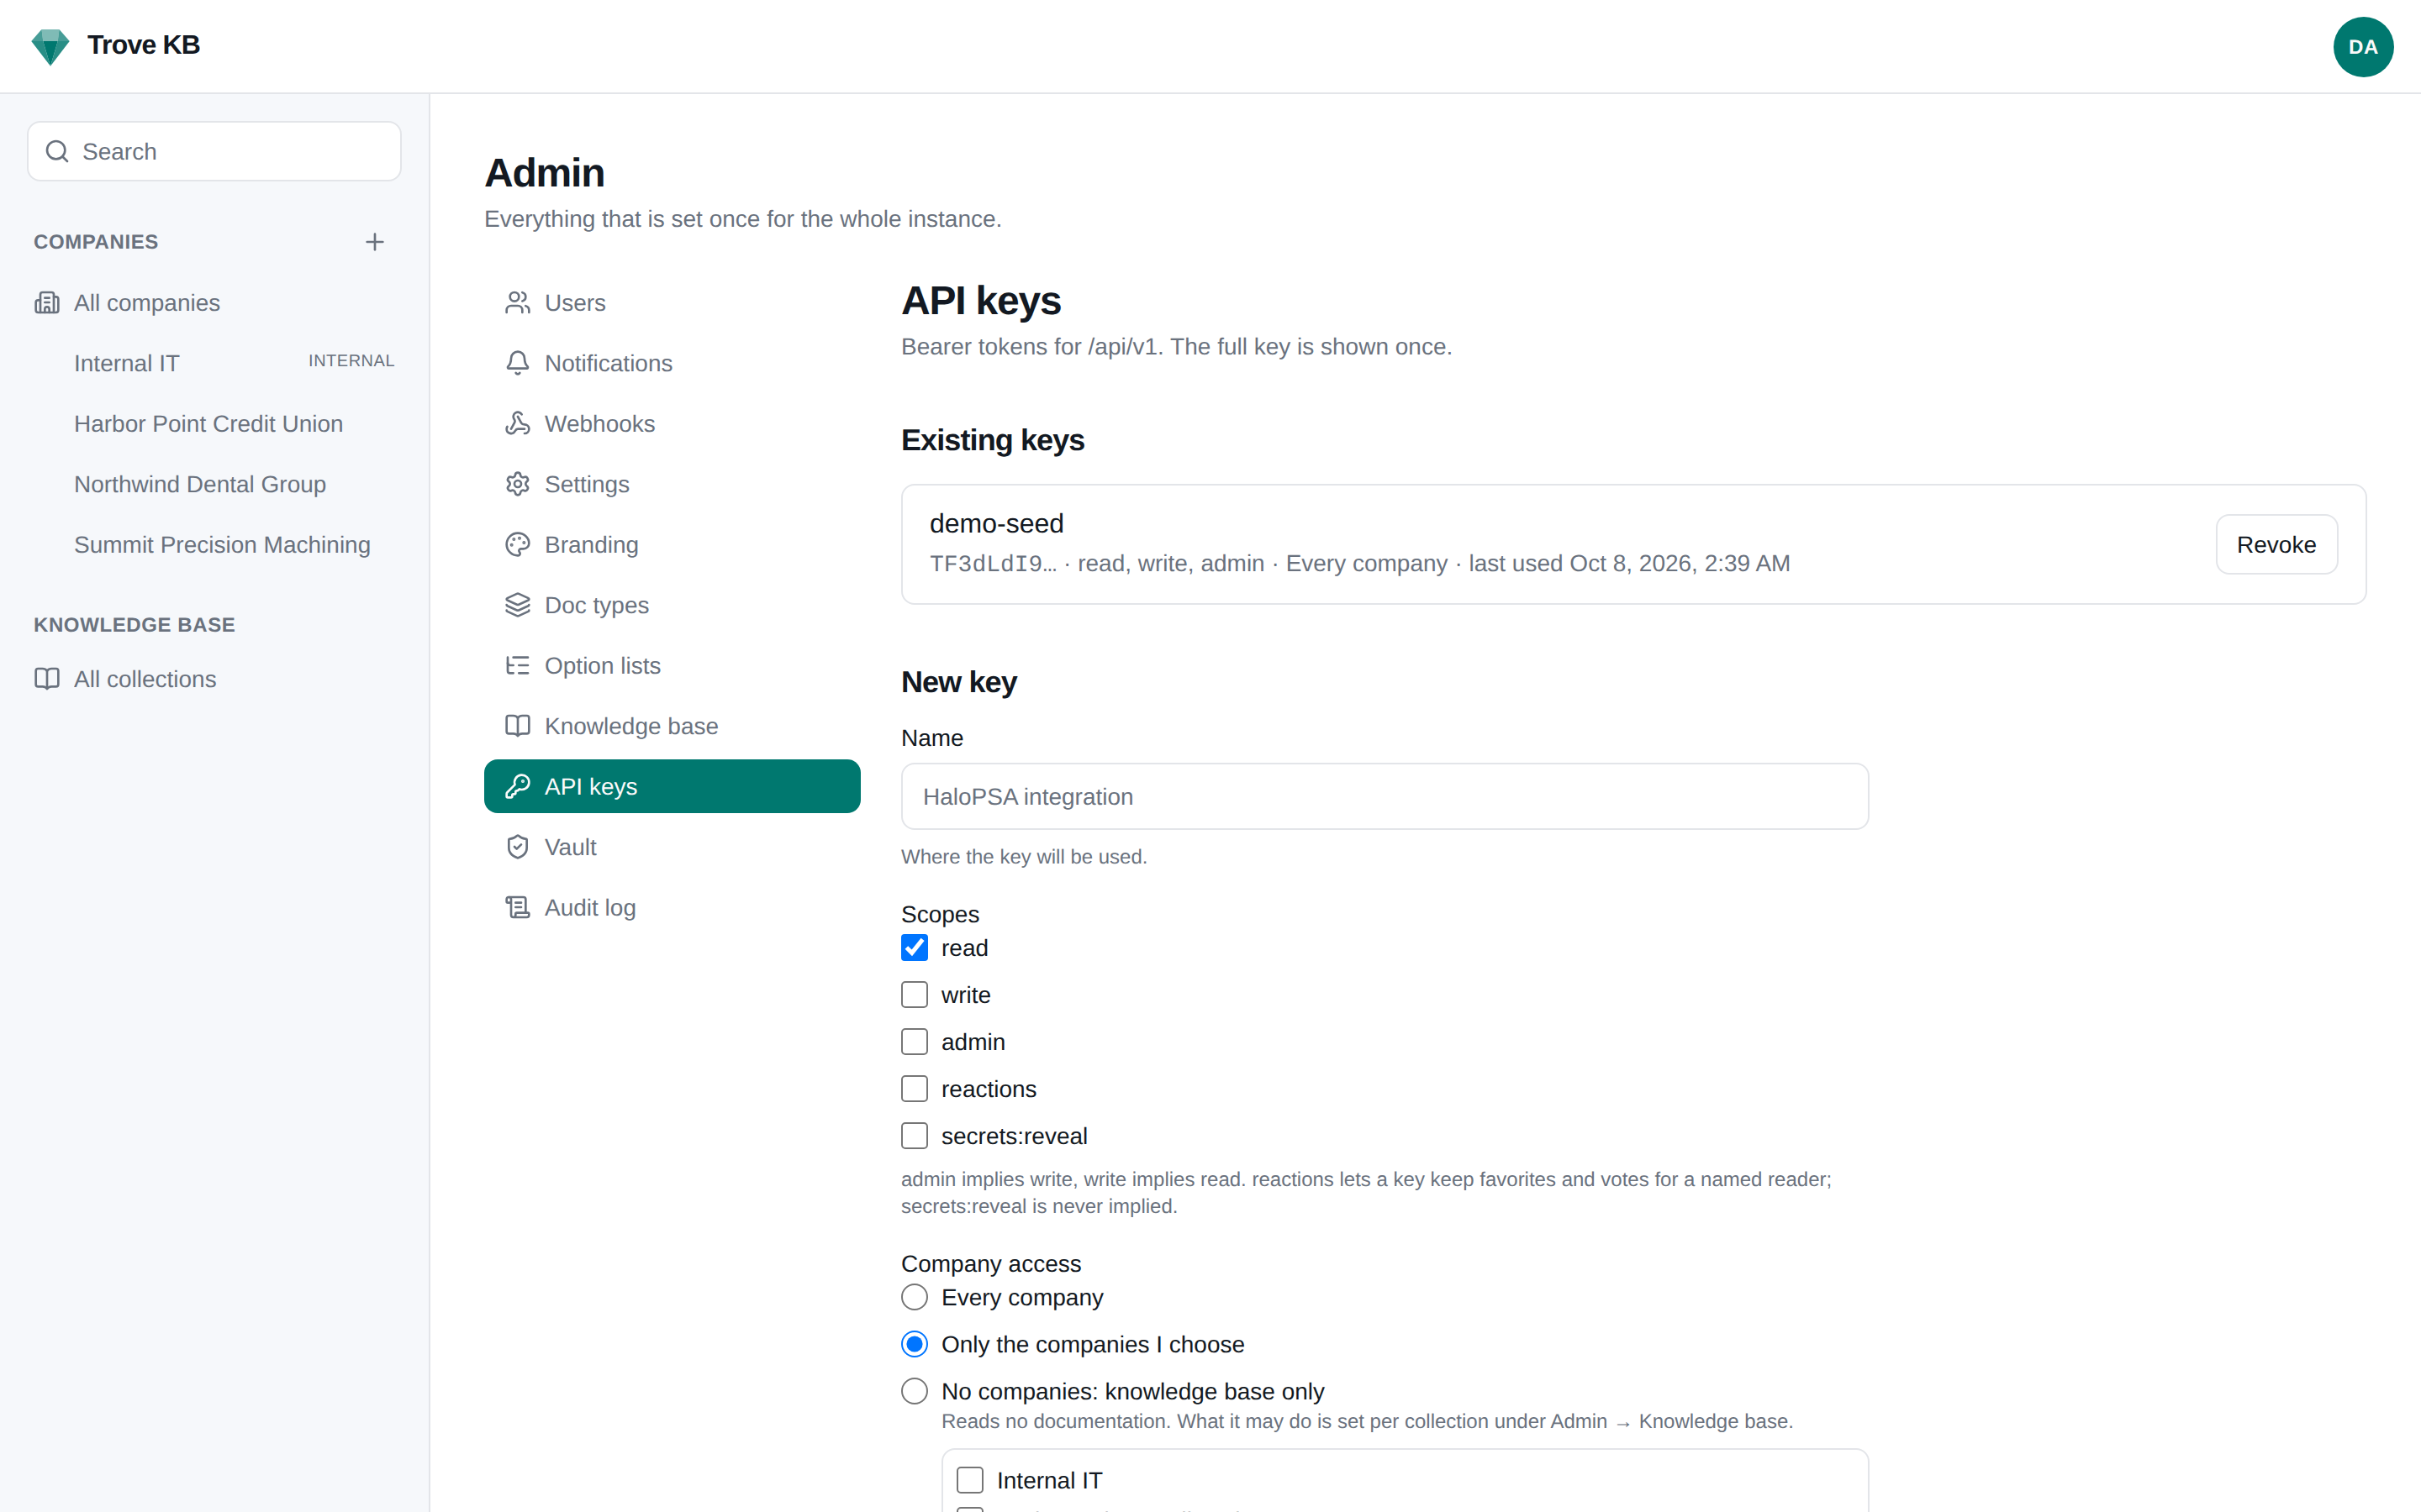Open All companies in the sidebar
Image resolution: width=2421 pixels, height=1512 pixels.
(214, 302)
